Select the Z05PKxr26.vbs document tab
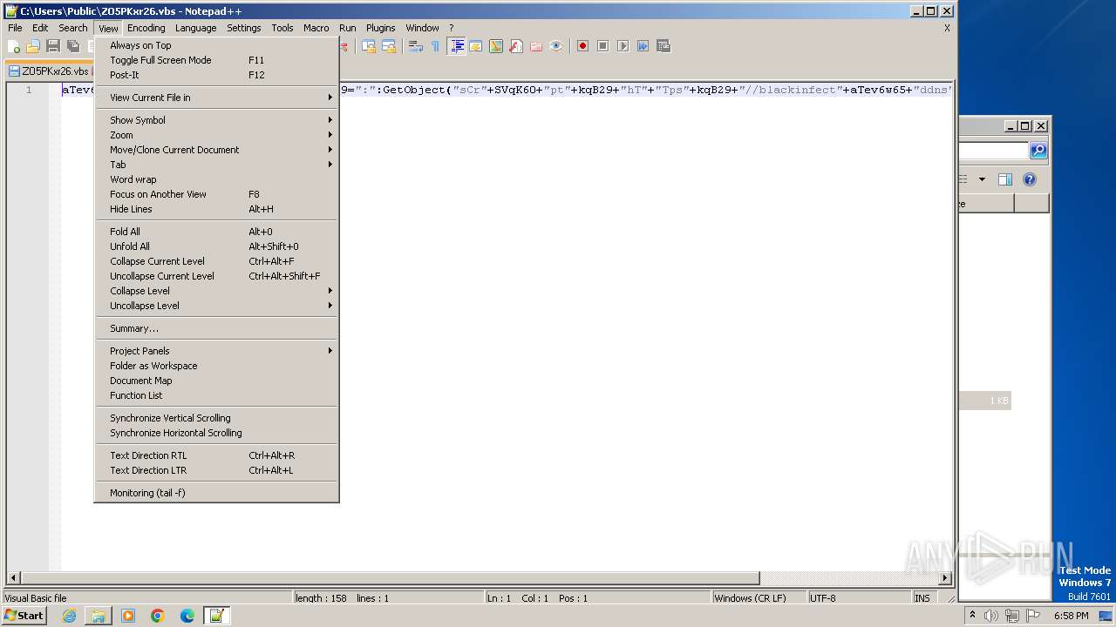This screenshot has height=627, width=1116. pos(49,71)
